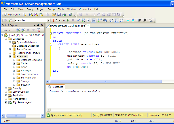Collapse the CREATE TABLE code outline block
Image resolution: width=174 pixels, height=124 pixels.
(51, 45)
